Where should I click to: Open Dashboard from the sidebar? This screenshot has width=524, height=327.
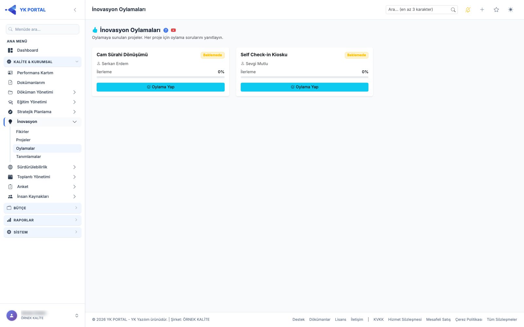pyautogui.click(x=43, y=50)
